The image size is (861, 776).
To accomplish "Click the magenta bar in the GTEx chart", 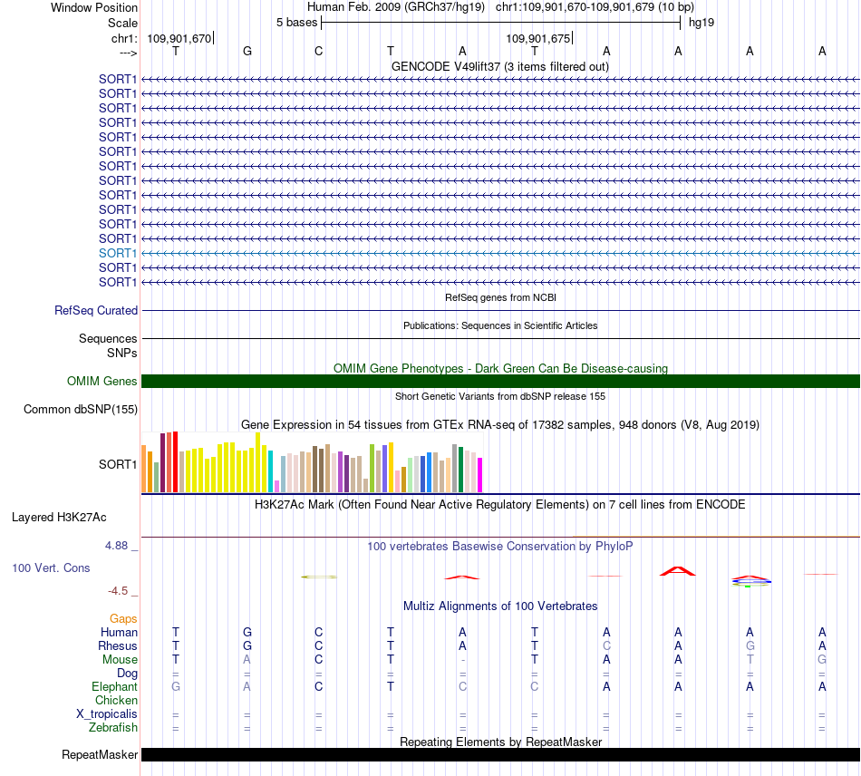I will point(480,475).
